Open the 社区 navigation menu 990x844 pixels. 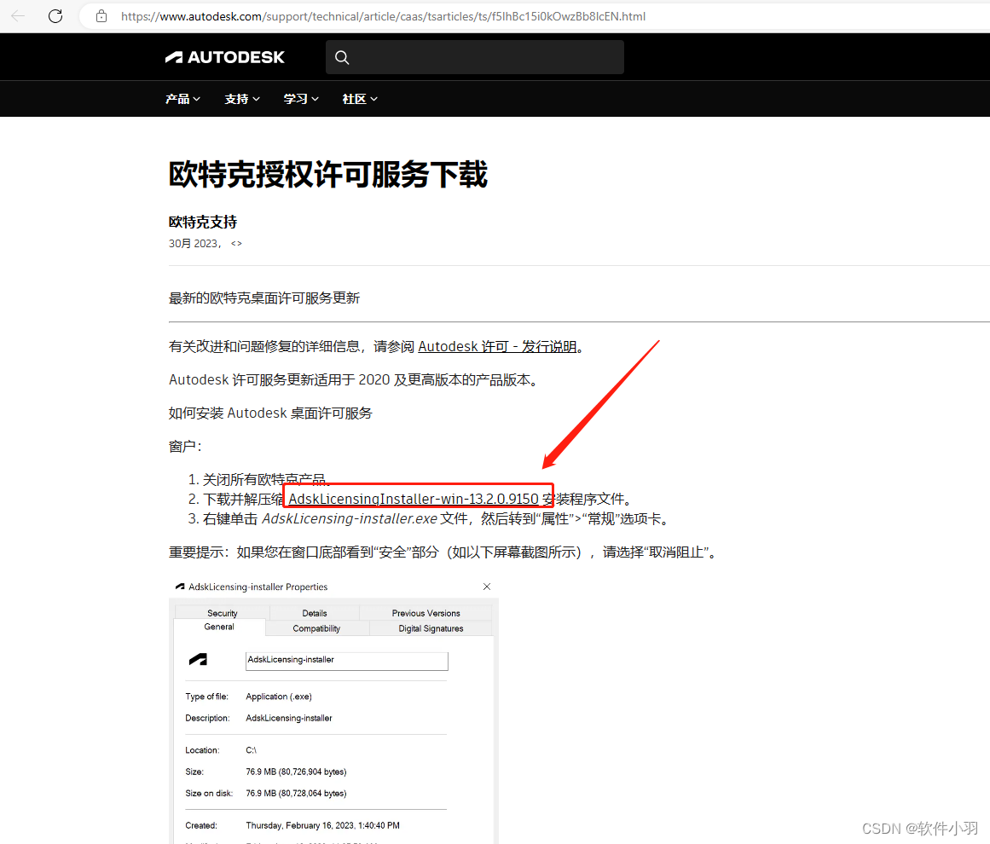[x=360, y=99]
